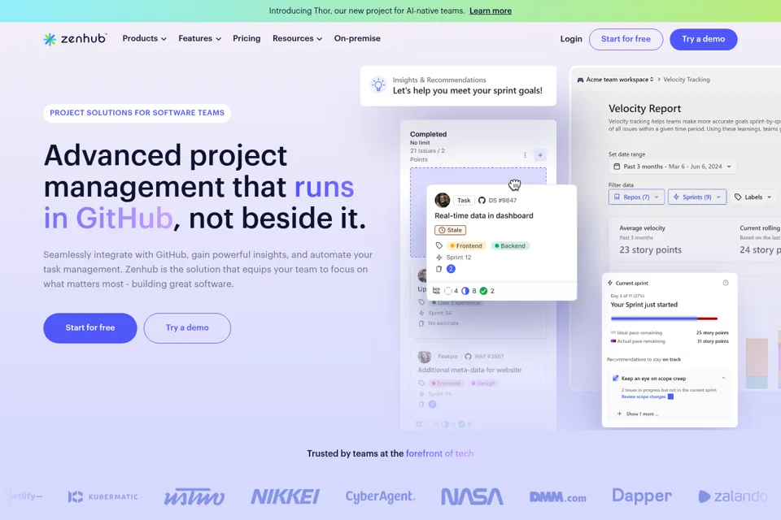Click the Nikkei logo
Viewport: 781px width, 520px height.
285,496
